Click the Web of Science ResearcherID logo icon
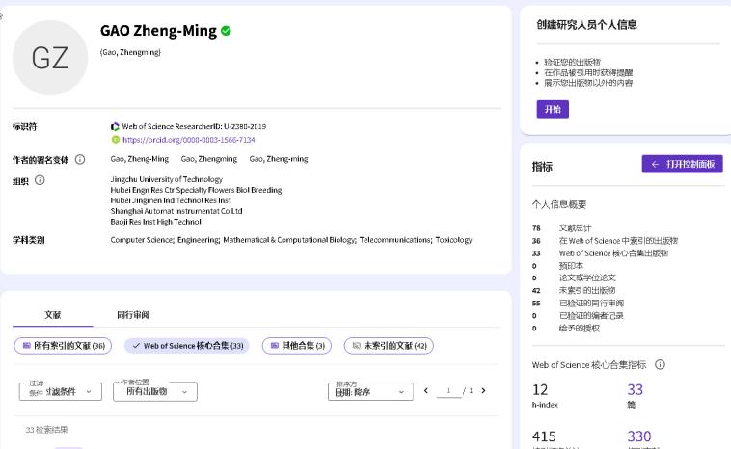The image size is (731, 449). [115, 126]
